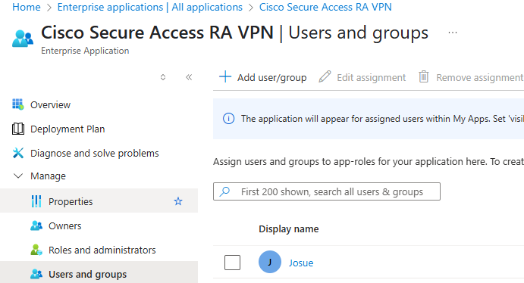
Task: Click the Users and groups sidebar icon
Action: (x=36, y=274)
